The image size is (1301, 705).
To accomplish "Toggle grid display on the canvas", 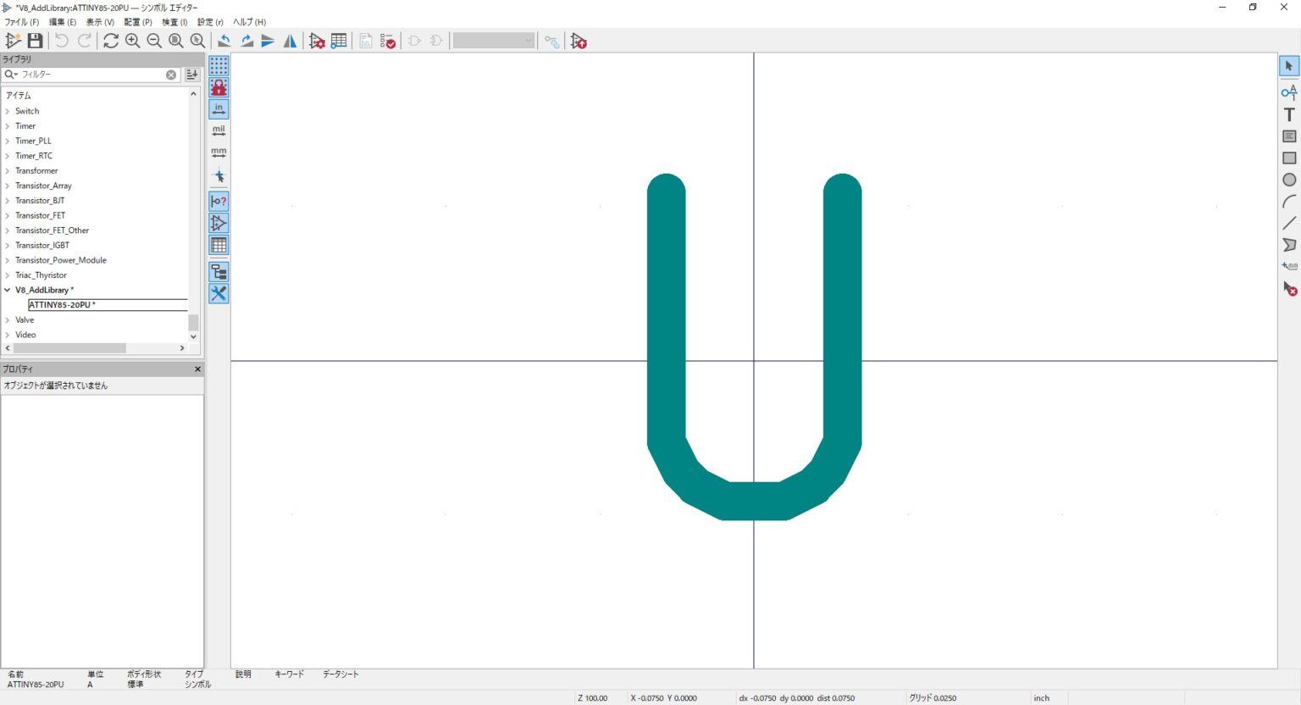I will click(x=219, y=66).
